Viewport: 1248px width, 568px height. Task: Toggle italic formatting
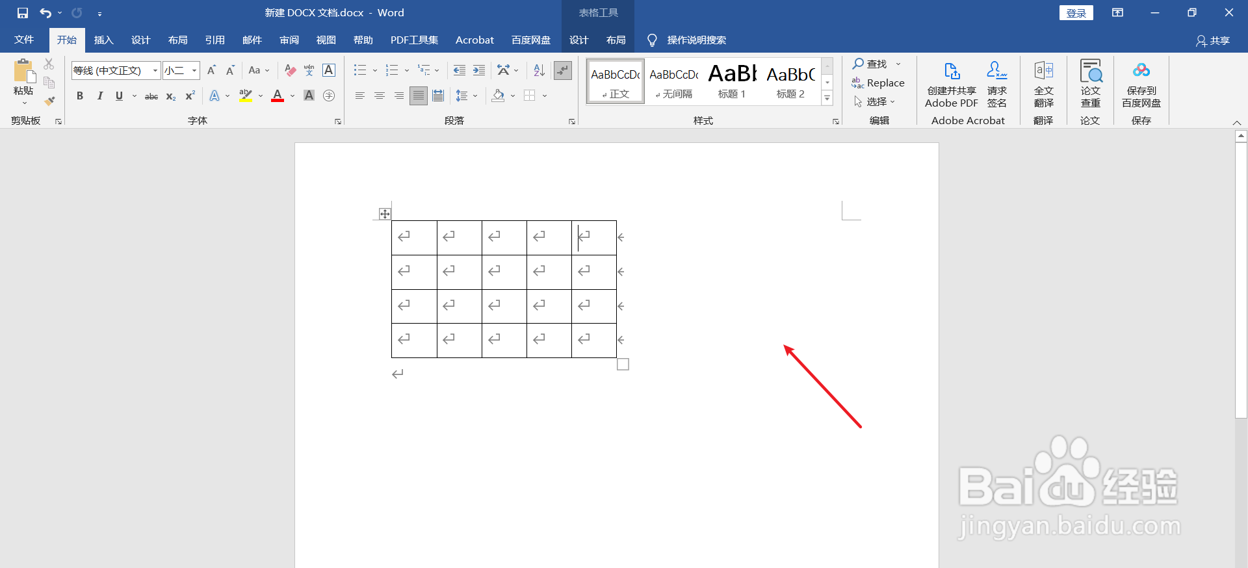coord(99,96)
